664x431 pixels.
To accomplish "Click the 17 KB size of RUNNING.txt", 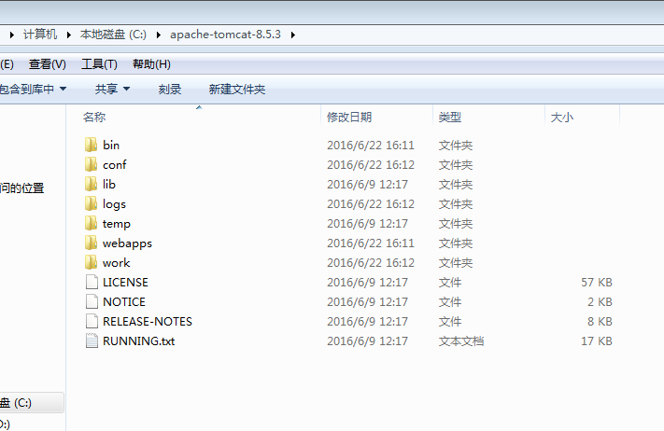I will click(597, 341).
